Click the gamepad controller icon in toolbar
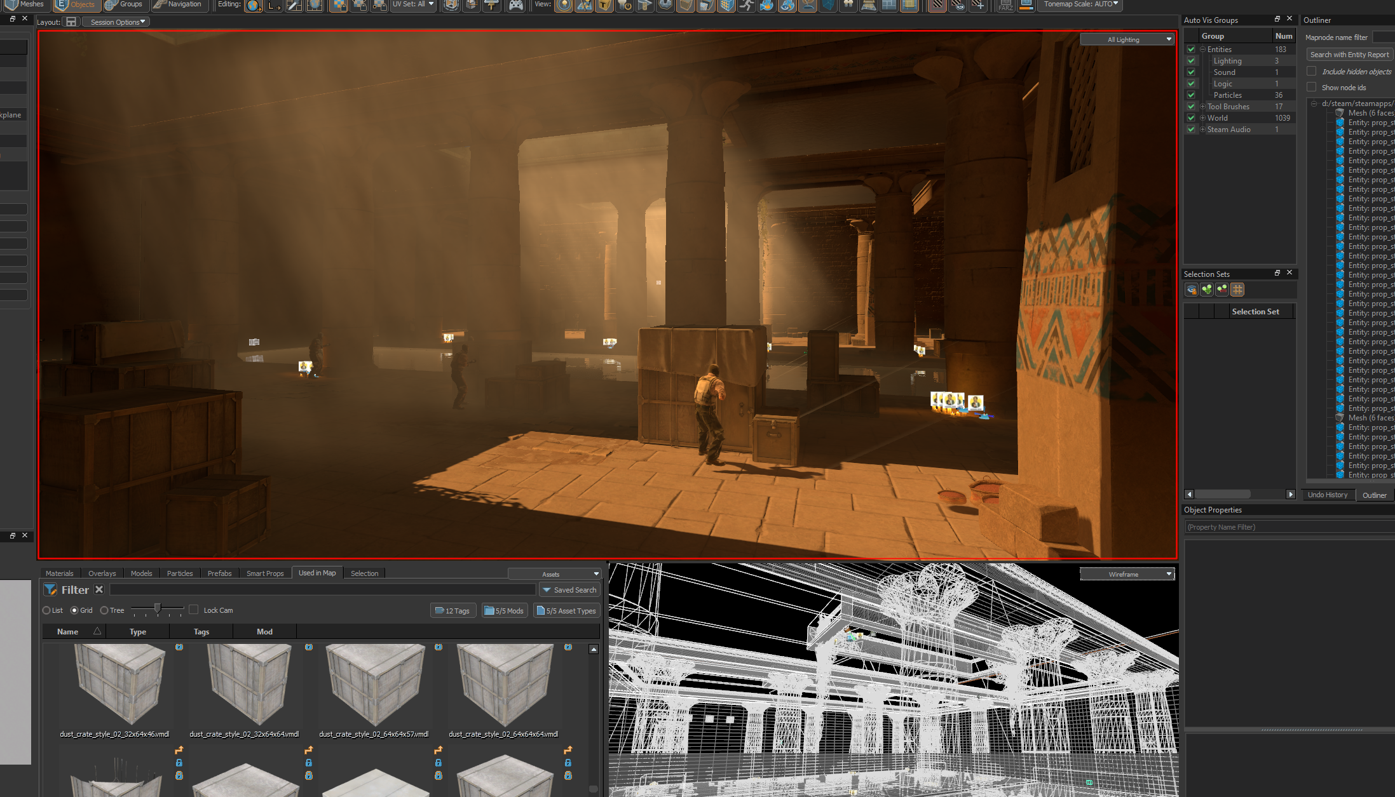The image size is (1395, 797). [516, 6]
